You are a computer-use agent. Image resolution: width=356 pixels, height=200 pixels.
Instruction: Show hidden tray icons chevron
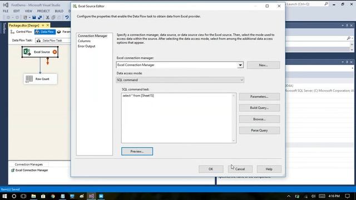click(289, 196)
